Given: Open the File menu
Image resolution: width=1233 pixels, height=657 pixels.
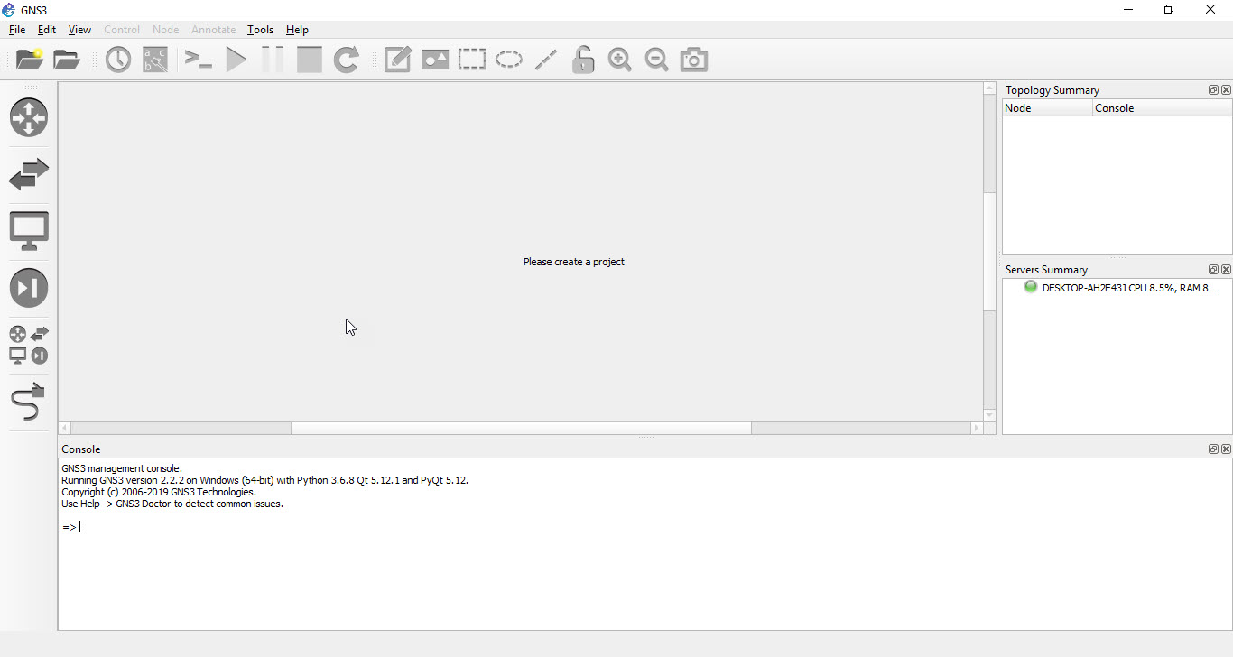Looking at the screenshot, I should coord(17,30).
